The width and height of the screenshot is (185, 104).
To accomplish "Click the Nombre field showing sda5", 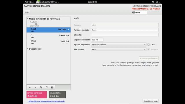I will (x=125, y=25).
